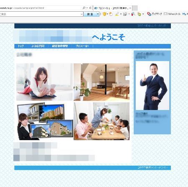Click the My Yahoo toolbar link
The height and width of the screenshot is (187, 188).
pos(185,14)
